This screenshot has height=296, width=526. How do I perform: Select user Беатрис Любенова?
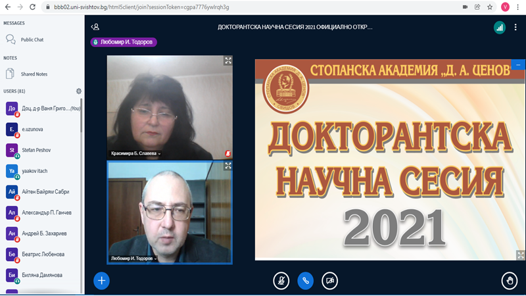tap(42, 254)
